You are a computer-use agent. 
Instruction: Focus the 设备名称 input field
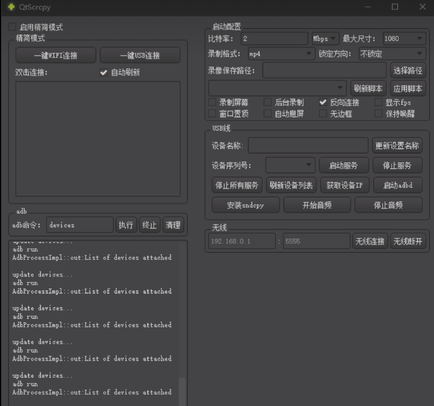click(x=308, y=145)
